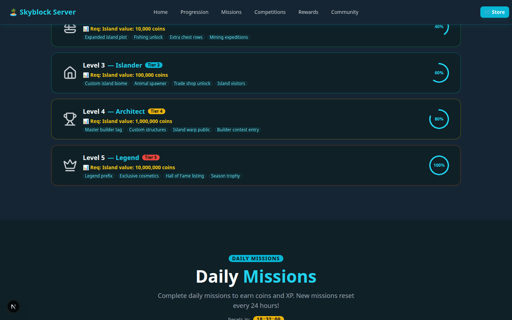Screen dimensions: 512x320
Task: Click the Daily Missions section badge
Action: (256, 258)
